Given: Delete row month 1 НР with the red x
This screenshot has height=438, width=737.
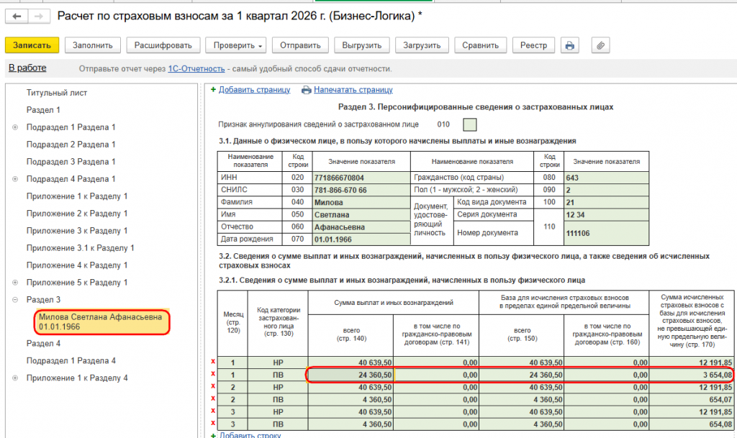Looking at the screenshot, I should (x=213, y=362).
